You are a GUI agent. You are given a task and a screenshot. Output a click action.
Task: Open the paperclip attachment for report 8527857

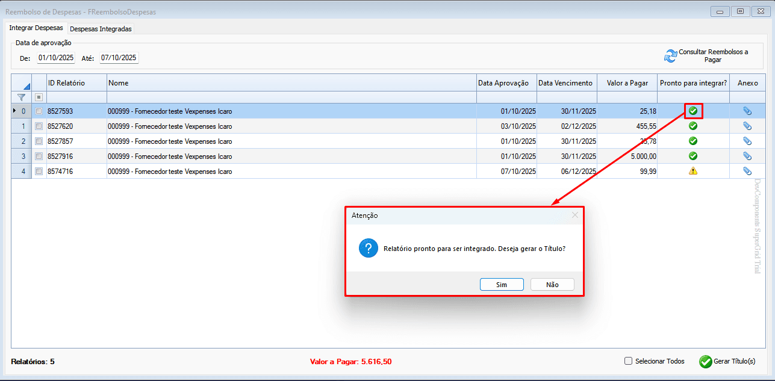[747, 141]
